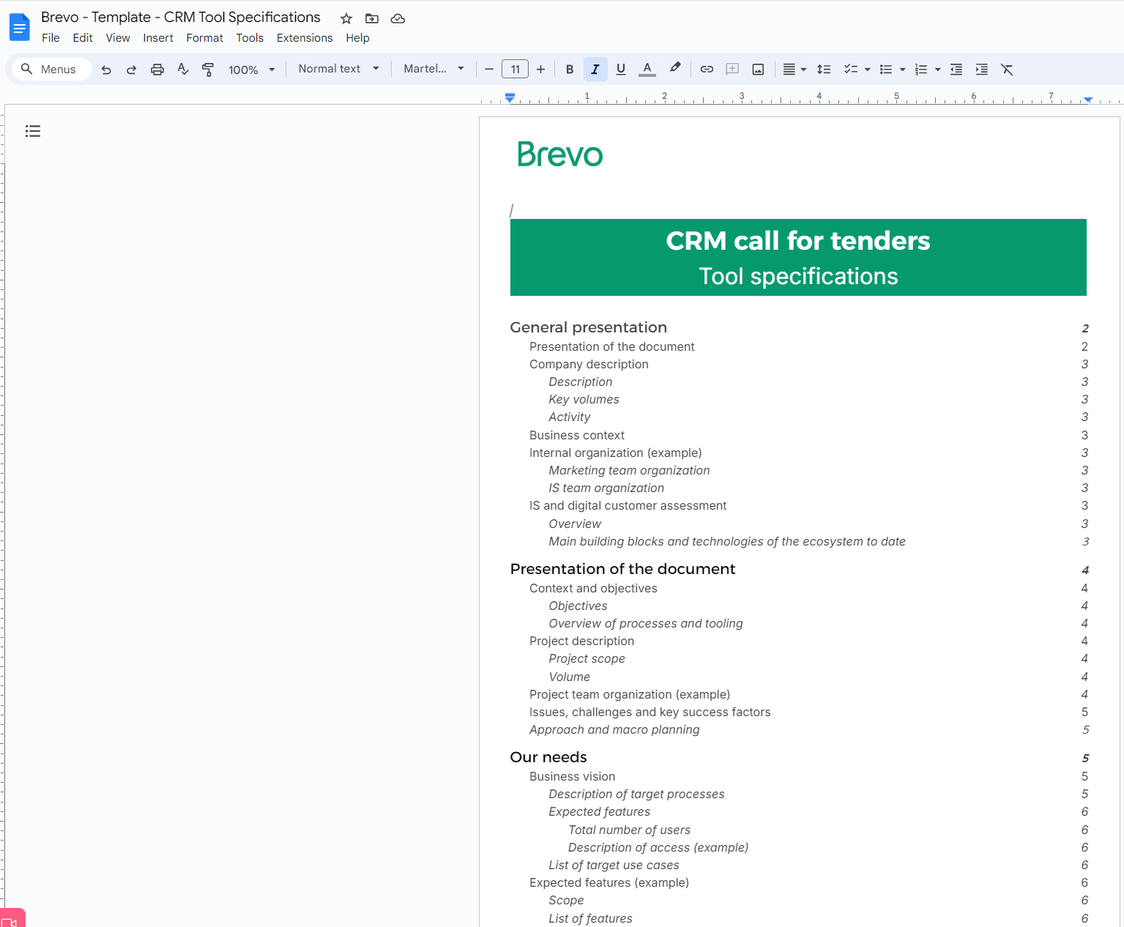
Task: Insert a checklist
Action: [x=851, y=70]
